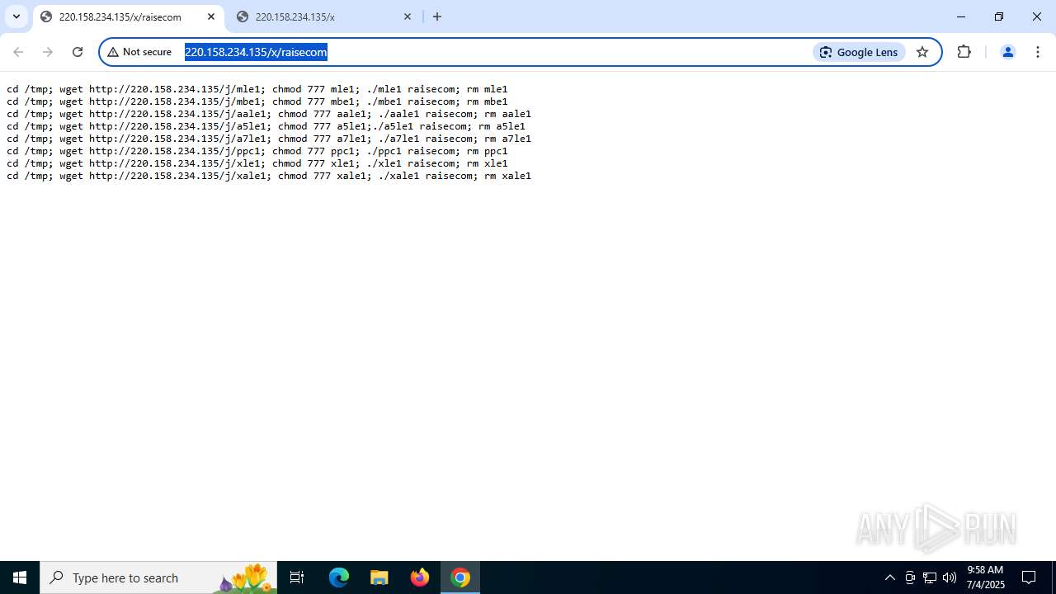
Task: Click the line containing mbe1 wget command
Action: pos(257,101)
